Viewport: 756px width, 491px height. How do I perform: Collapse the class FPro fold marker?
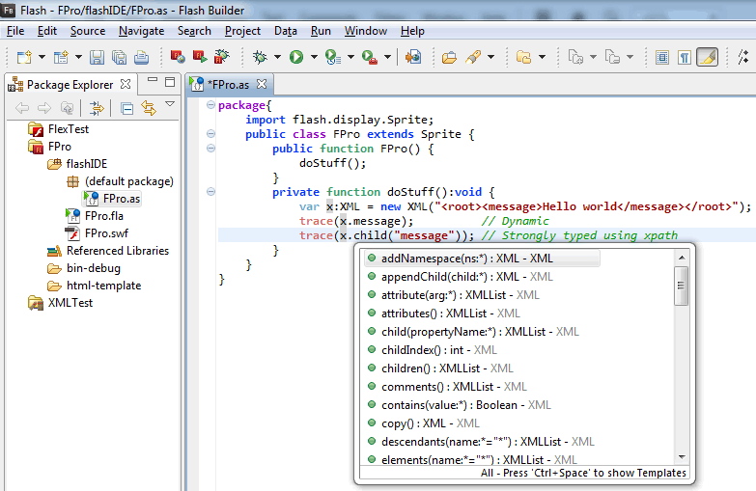pos(210,133)
